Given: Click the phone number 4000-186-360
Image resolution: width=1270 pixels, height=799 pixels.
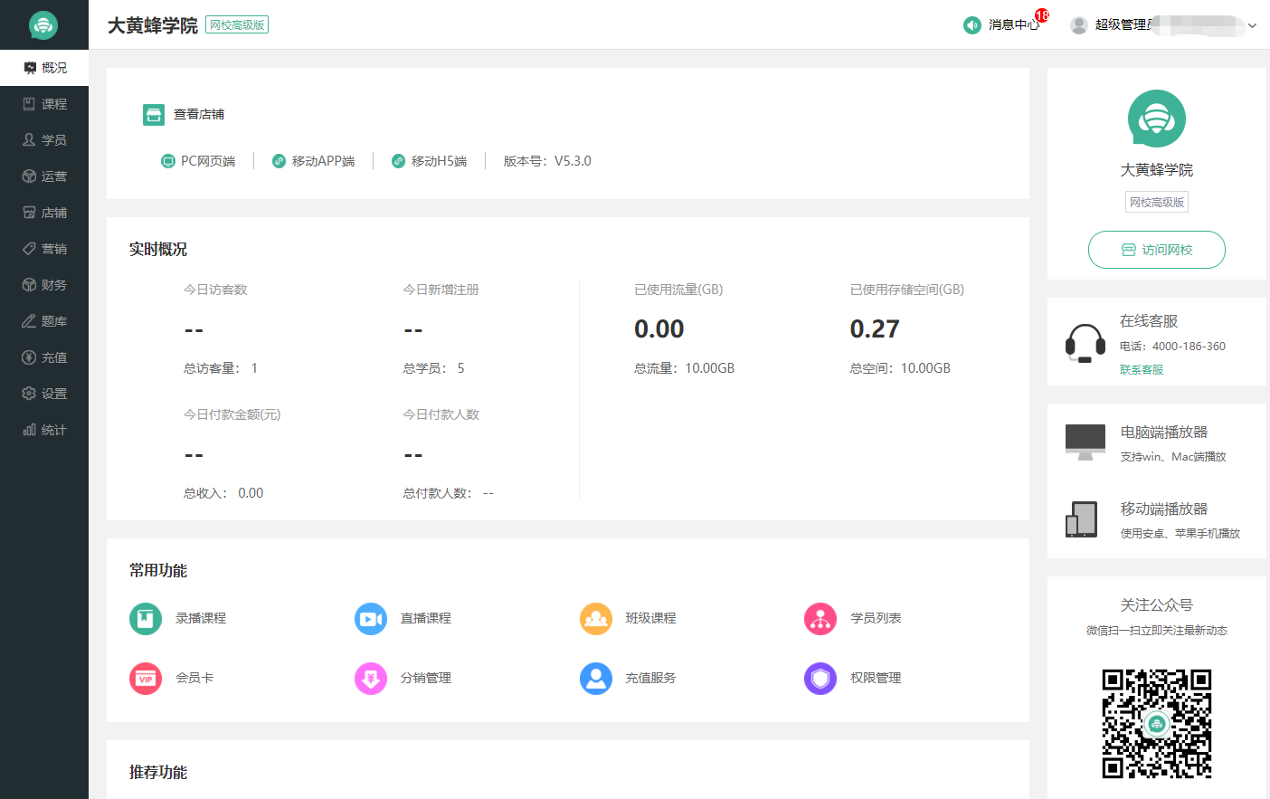Looking at the screenshot, I should [x=1189, y=347].
